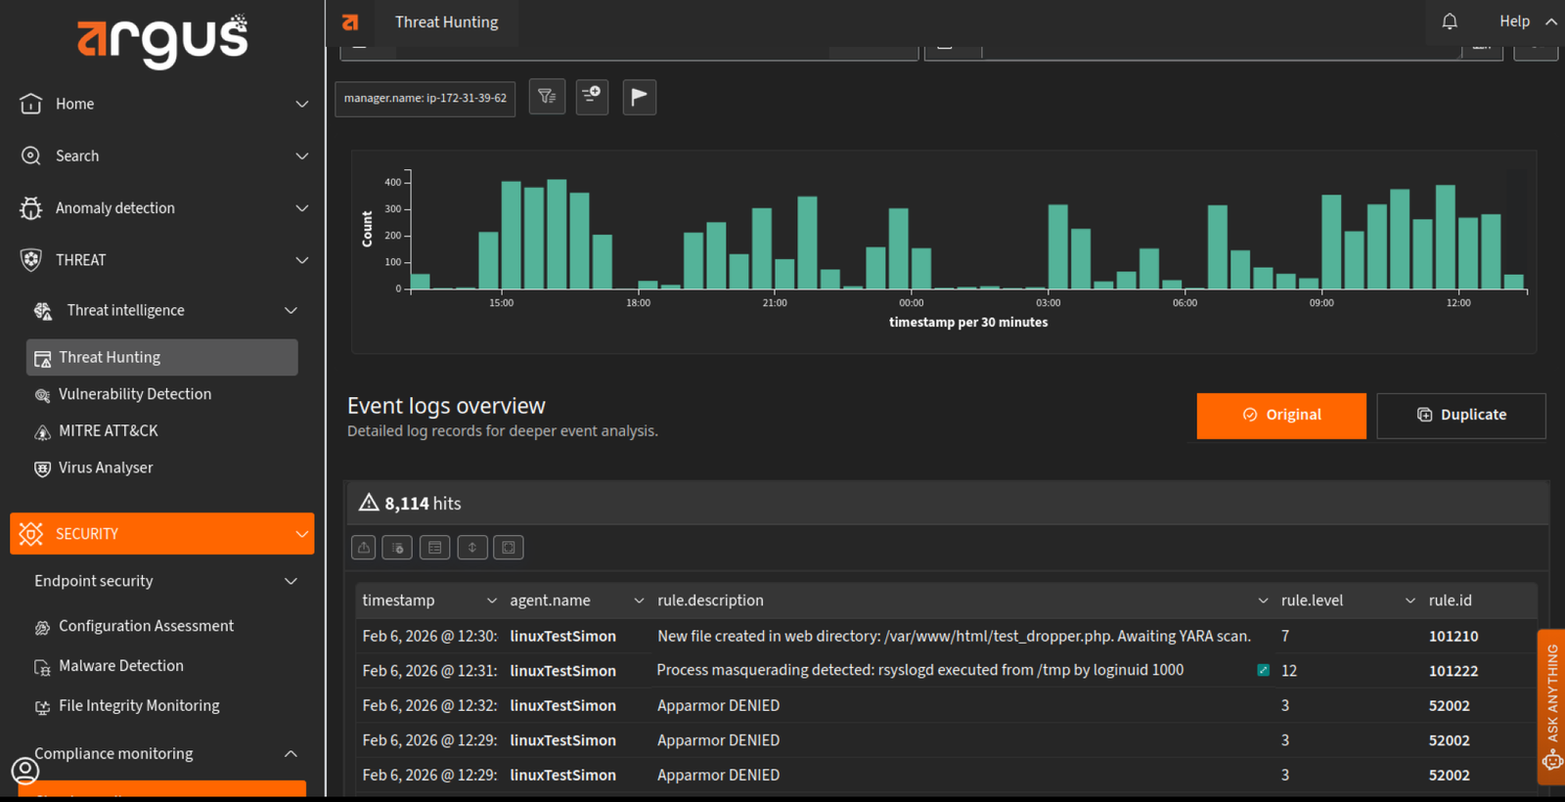Click the filter list icon
Screen dimensions: 1565x802
(x=547, y=96)
